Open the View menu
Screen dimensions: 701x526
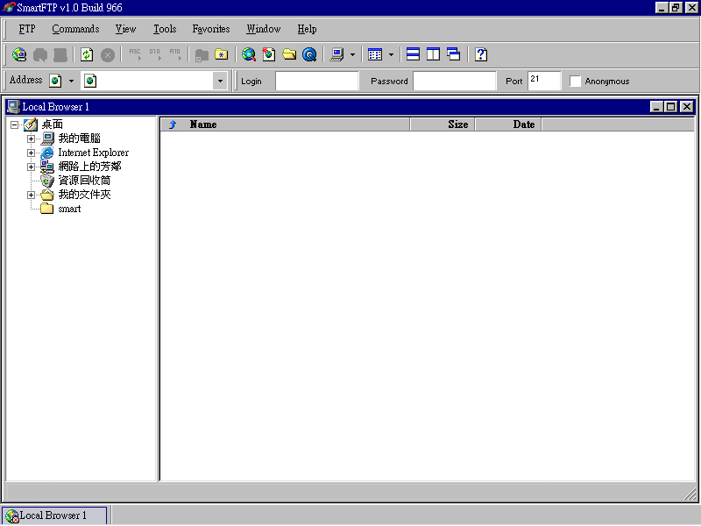pos(125,29)
